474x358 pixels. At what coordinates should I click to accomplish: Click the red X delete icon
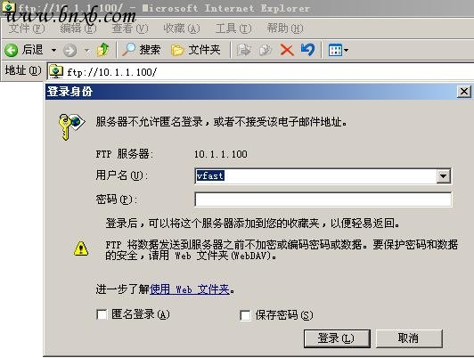287,50
